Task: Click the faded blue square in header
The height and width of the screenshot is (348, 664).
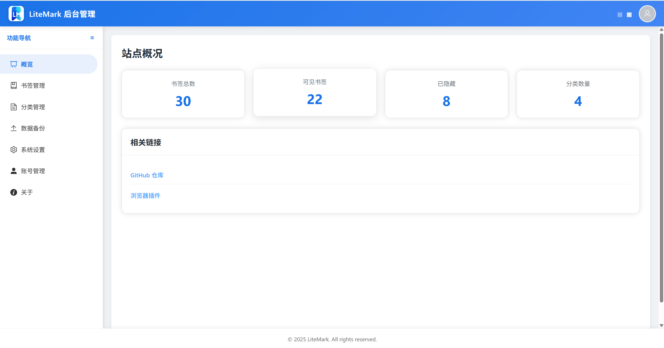Action: point(620,15)
